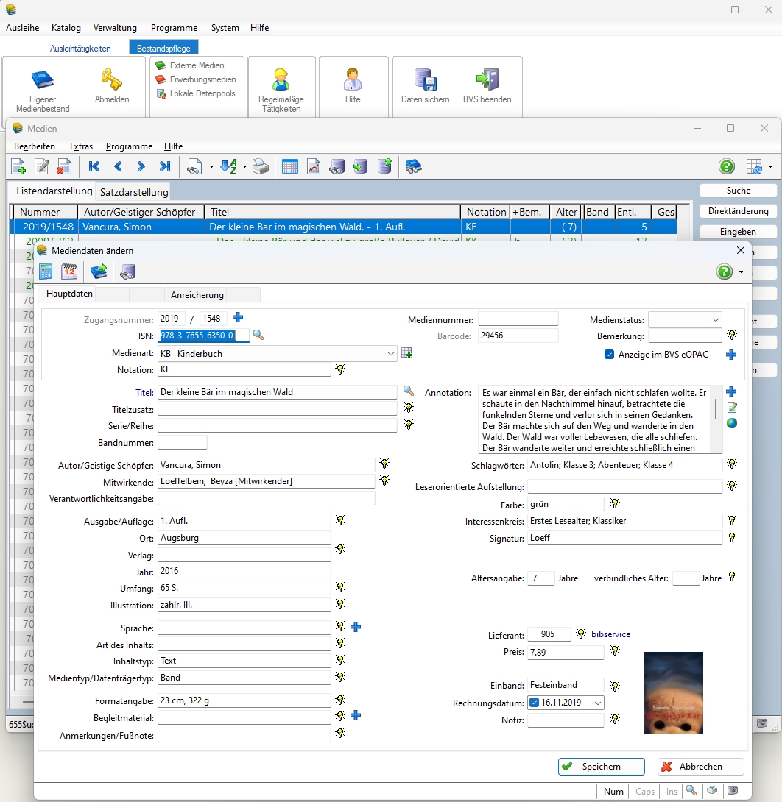Click globe icon beside Annotation box
The width and height of the screenshot is (782, 802).
coord(731,423)
